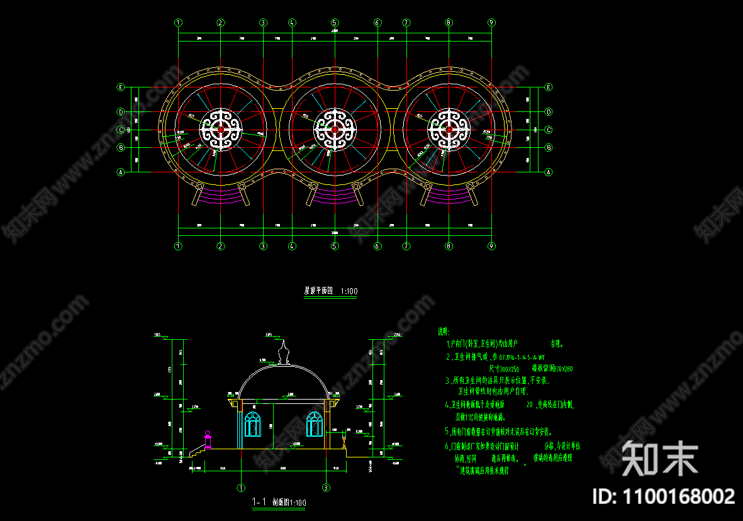Click note 4 starting with 卫生间地面
This screenshot has width=743, height=521.
point(509,410)
